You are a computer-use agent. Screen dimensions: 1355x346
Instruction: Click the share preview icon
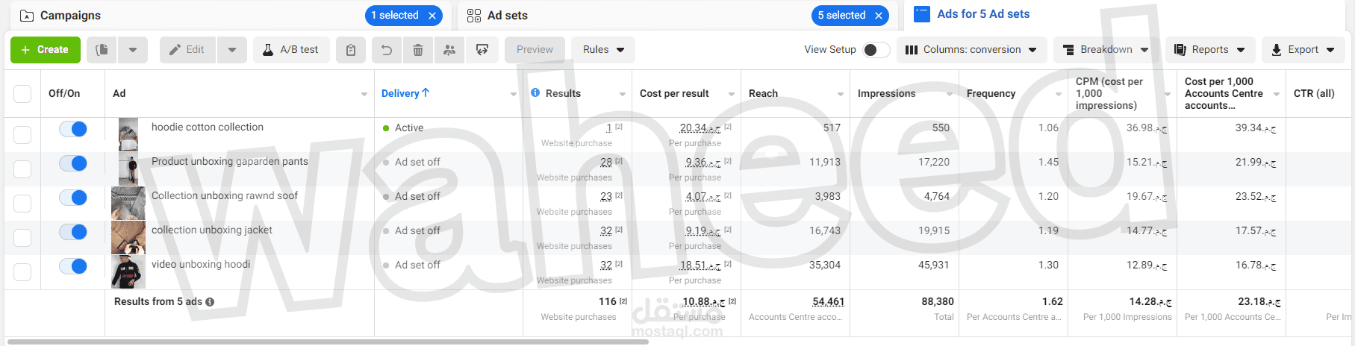[x=482, y=50]
